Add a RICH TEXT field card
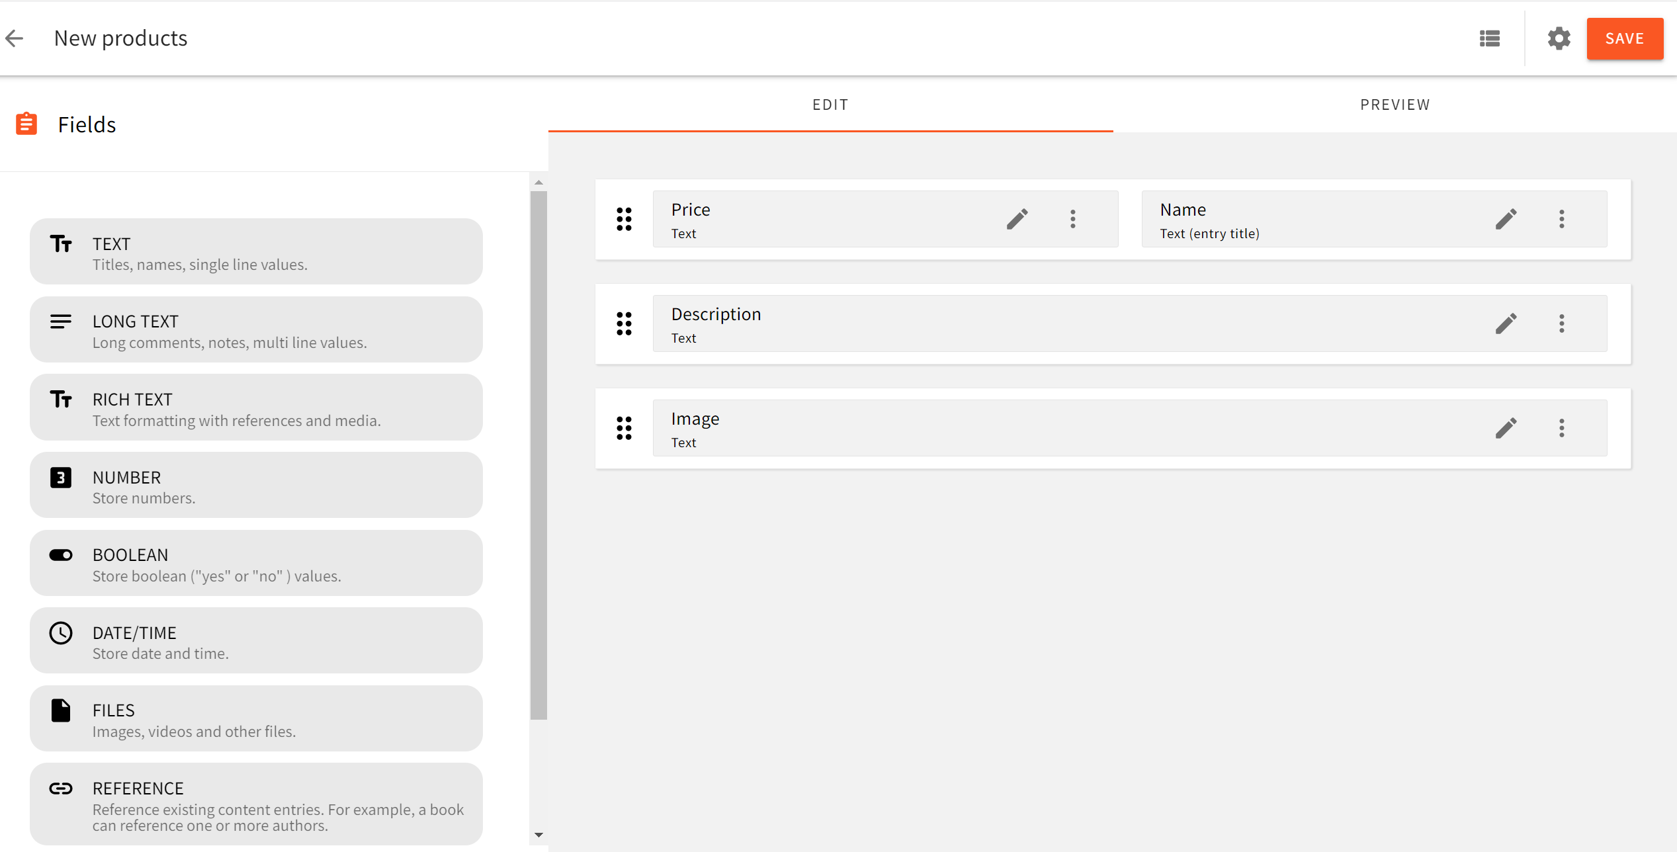This screenshot has width=1677, height=852. tap(256, 407)
